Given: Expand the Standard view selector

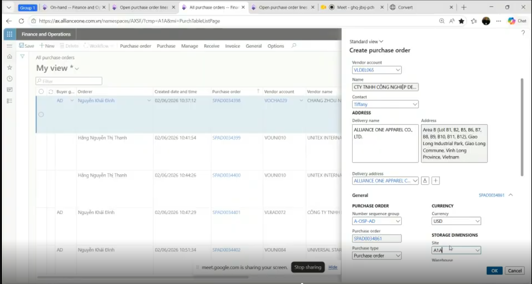Looking at the screenshot, I should (x=366, y=42).
